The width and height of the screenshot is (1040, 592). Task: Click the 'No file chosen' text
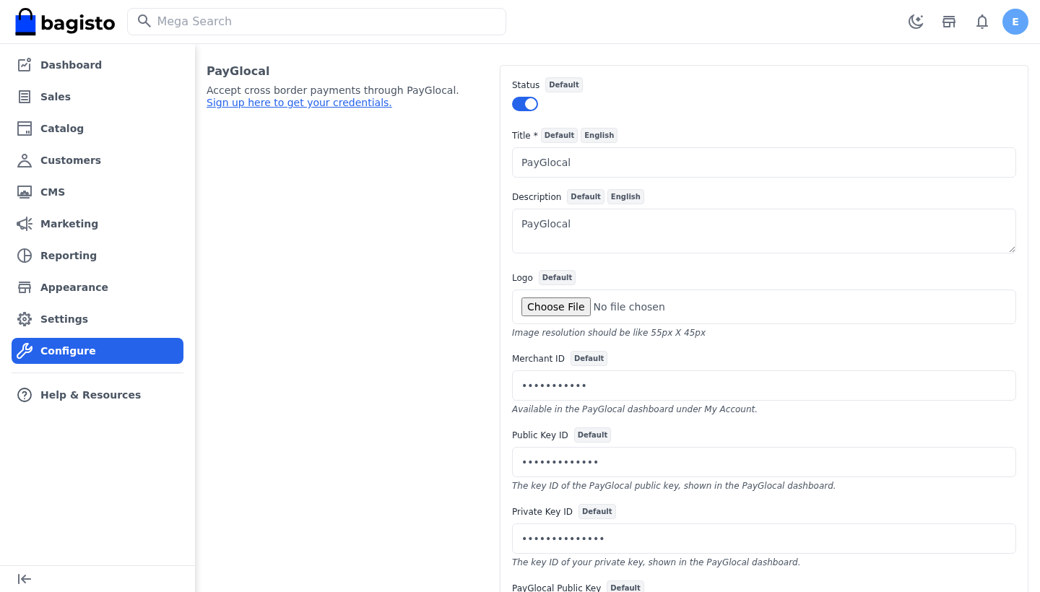point(629,307)
